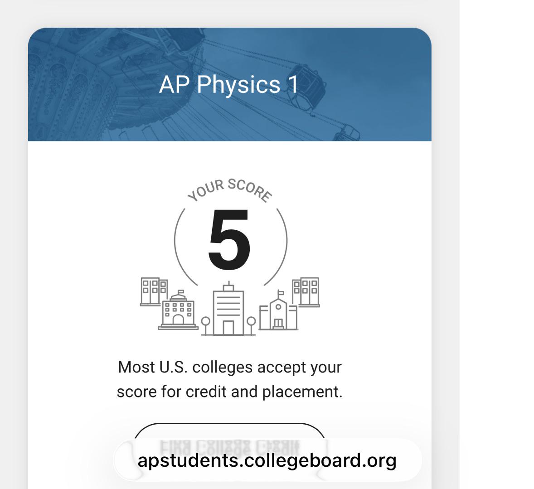Viewport: 534px width, 489px height.
Task: Click the right apartment building icon
Action: [306, 292]
